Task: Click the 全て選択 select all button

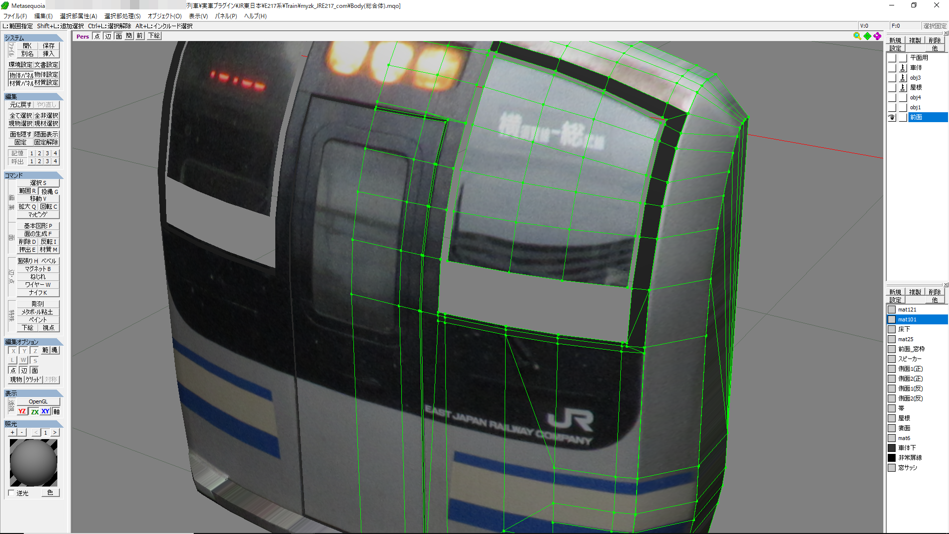Action: point(21,116)
